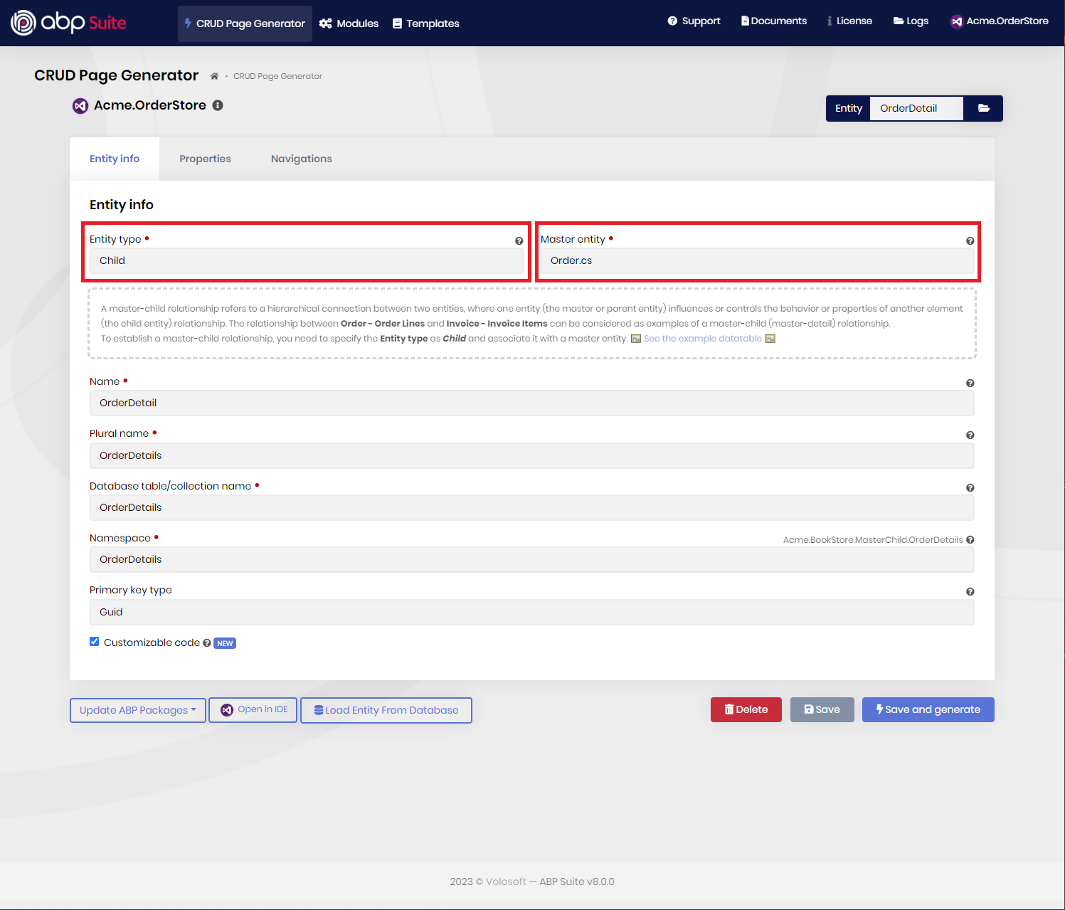Image resolution: width=1065 pixels, height=910 pixels.
Task: Click Acme.OrderStore solution in top bar
Action: point(1000,21)
